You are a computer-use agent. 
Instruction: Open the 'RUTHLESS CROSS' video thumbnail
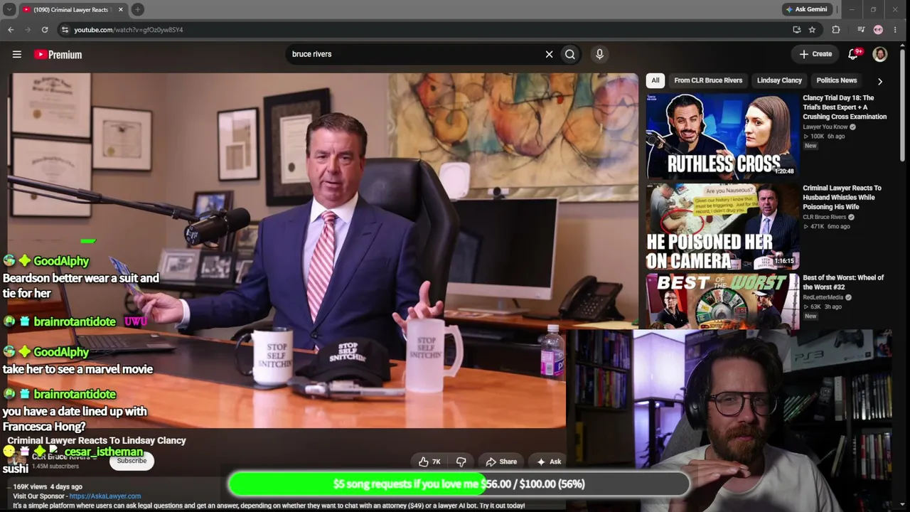(x=722, y=135)
